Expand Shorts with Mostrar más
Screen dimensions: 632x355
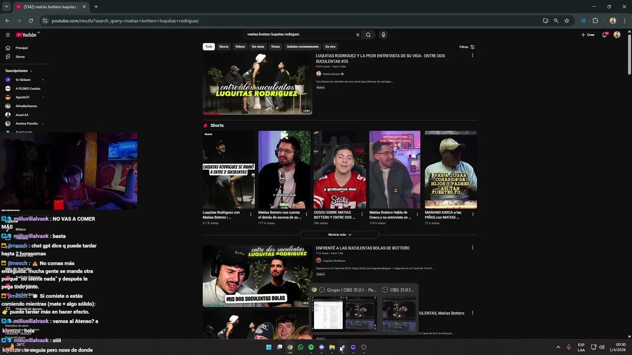click(340, 235)
